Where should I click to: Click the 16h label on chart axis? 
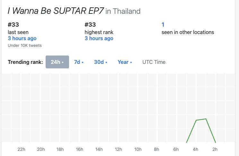pos(79,149)
